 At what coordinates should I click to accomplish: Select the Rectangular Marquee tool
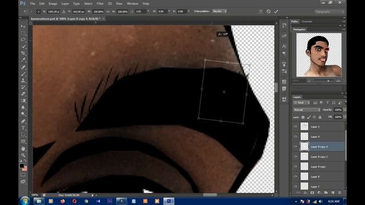23,33
